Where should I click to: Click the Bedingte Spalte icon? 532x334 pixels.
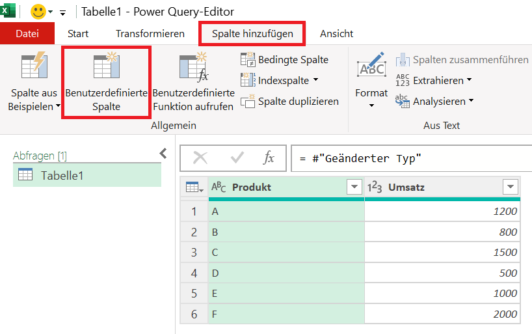coord(248,59)
